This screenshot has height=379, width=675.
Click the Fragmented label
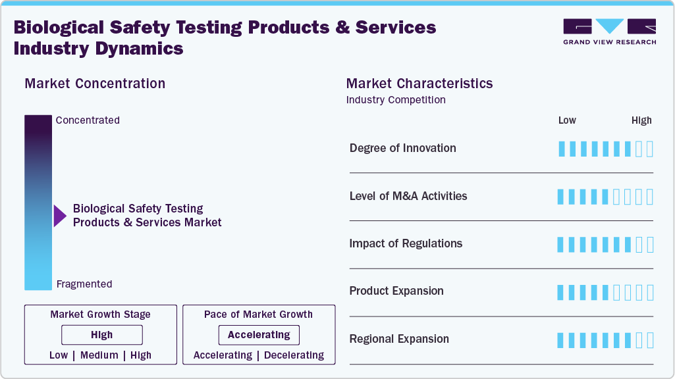pos(84,284)
